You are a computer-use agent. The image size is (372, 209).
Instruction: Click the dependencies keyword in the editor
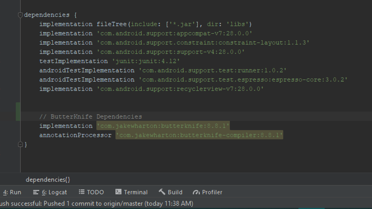47,15
